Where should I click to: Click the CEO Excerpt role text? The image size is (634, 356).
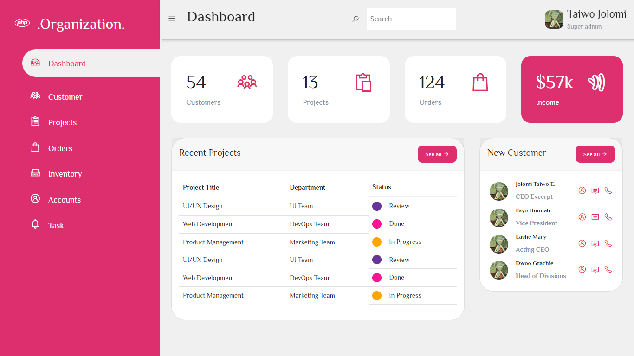pyautogui.click(x=534, y=197)
